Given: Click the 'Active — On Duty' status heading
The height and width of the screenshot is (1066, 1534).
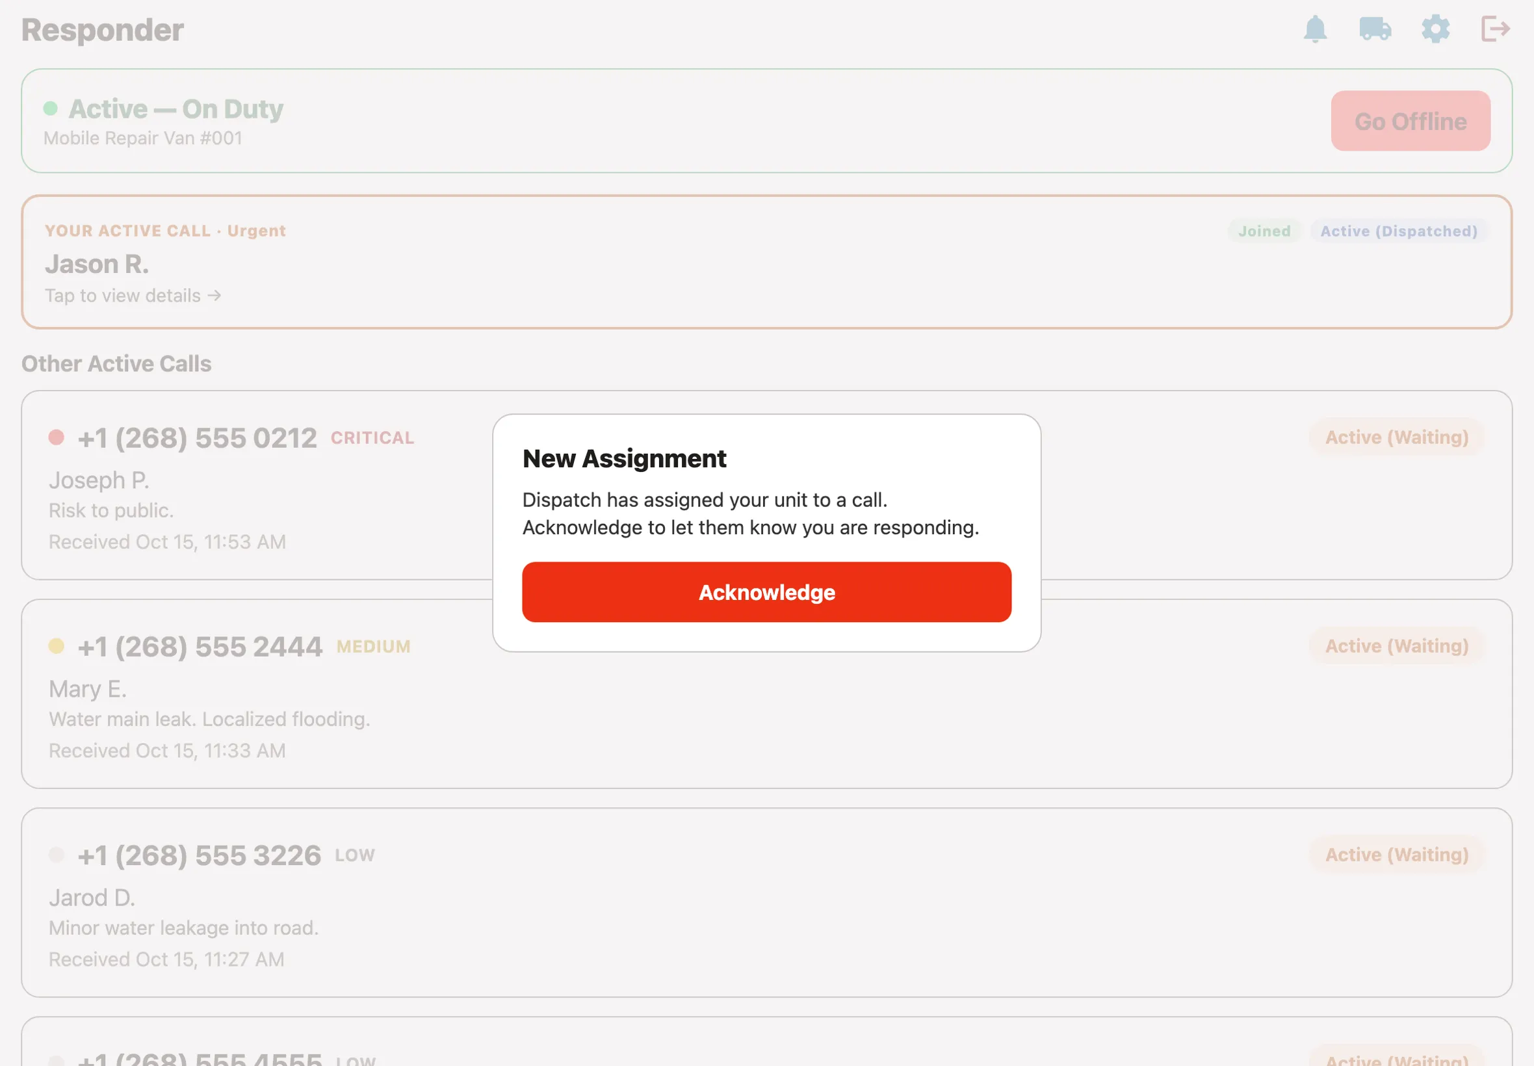Looking at the screenshot, I should click(176, 109).
